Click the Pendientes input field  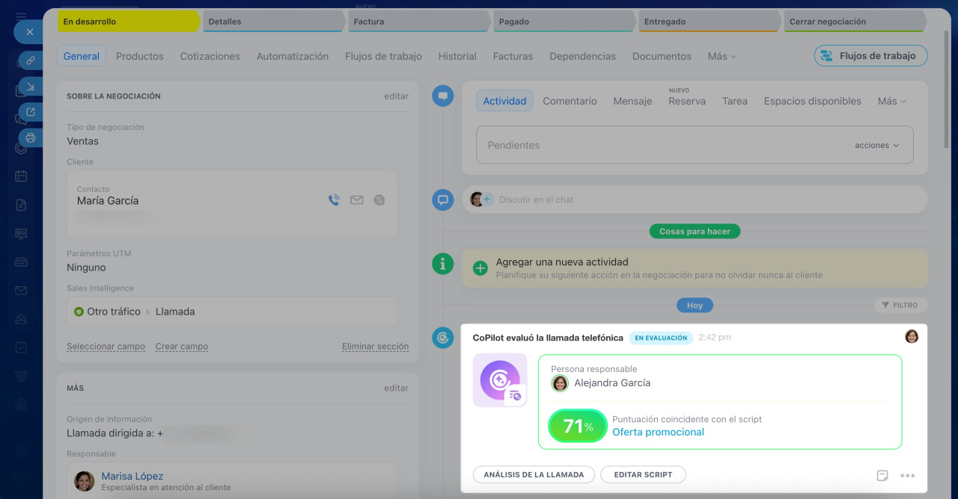pos(659,146)
